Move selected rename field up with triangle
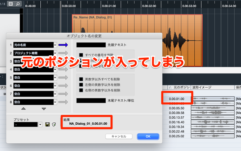 click(23, 109)
